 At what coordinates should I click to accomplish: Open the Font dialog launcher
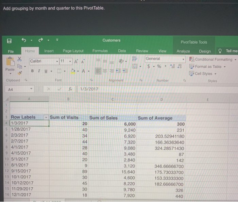tap(91, 80)
